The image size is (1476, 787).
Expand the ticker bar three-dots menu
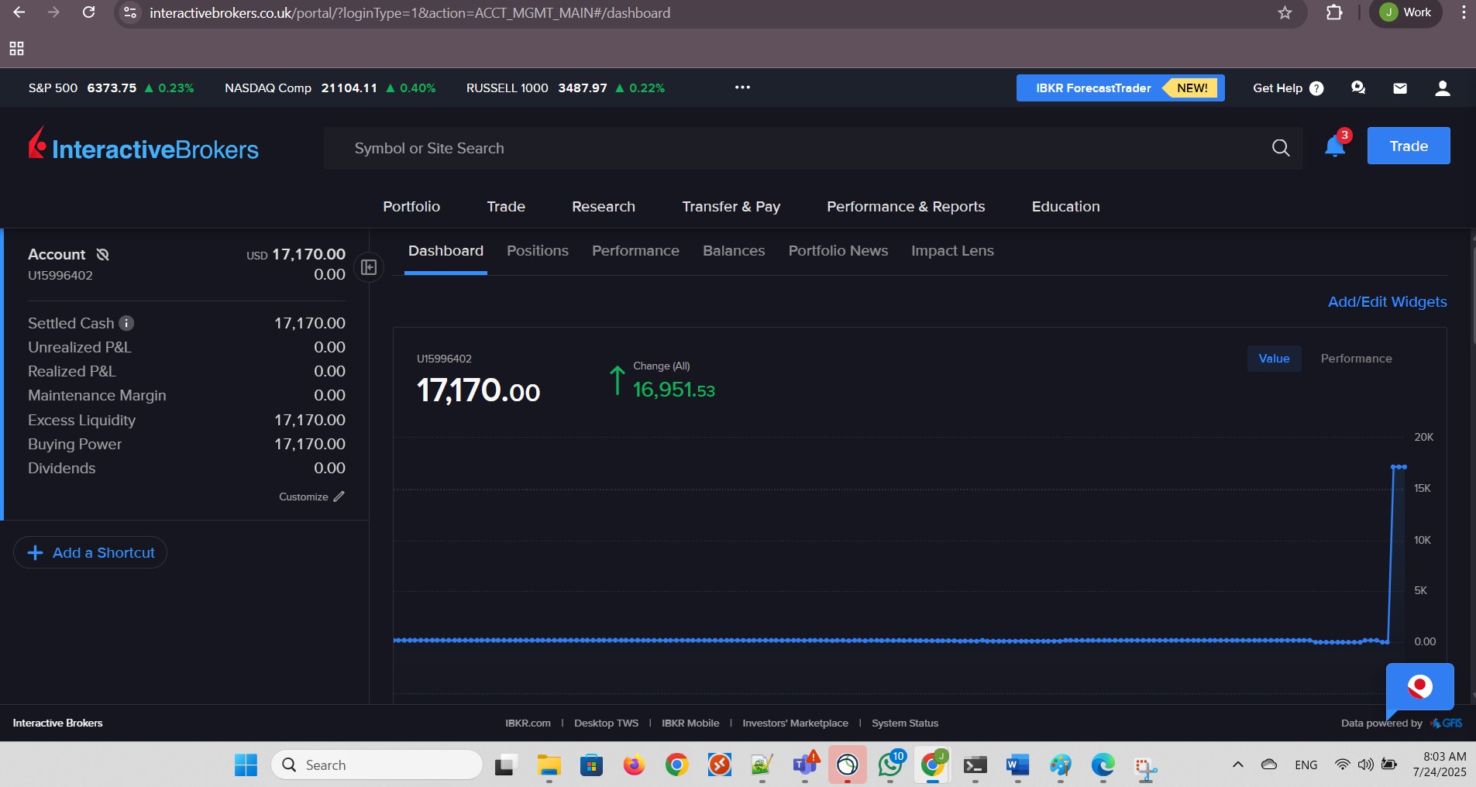click(x=742, y=88)
